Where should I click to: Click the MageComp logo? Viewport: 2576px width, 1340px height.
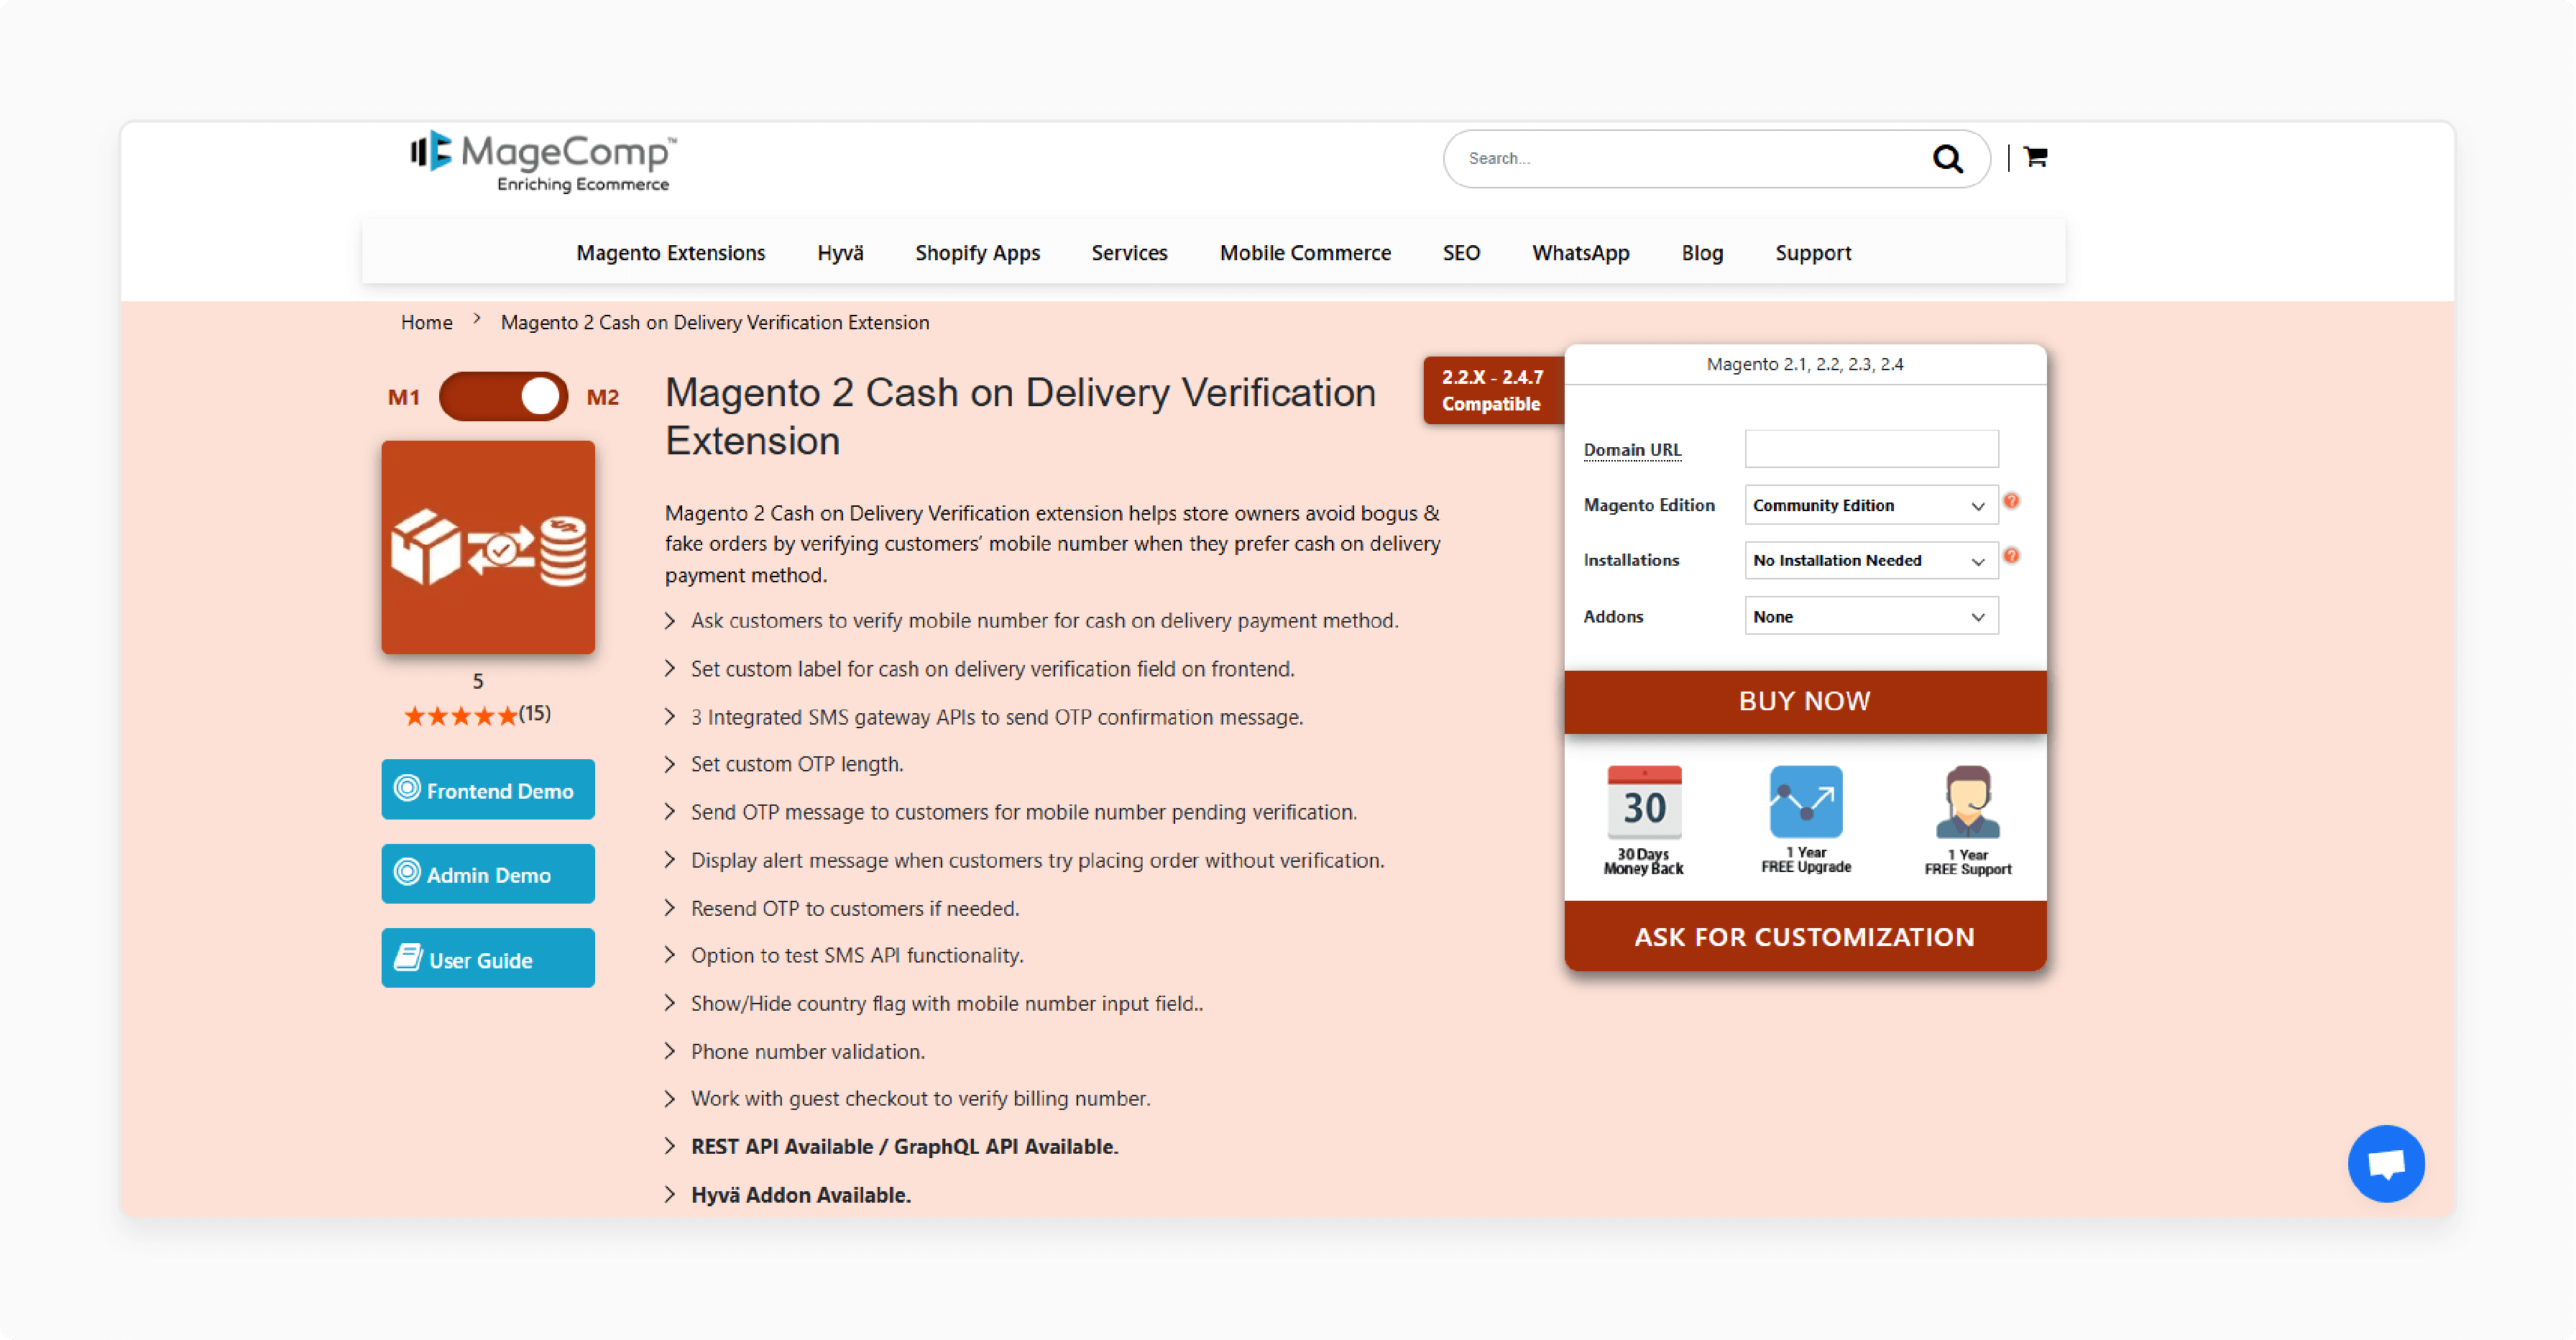tap(543, 160)
